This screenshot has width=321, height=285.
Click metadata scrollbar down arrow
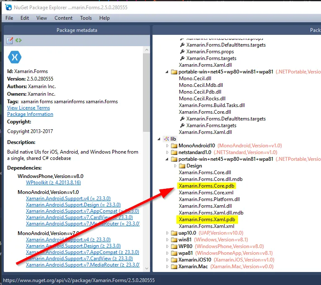tap(147, 268)
